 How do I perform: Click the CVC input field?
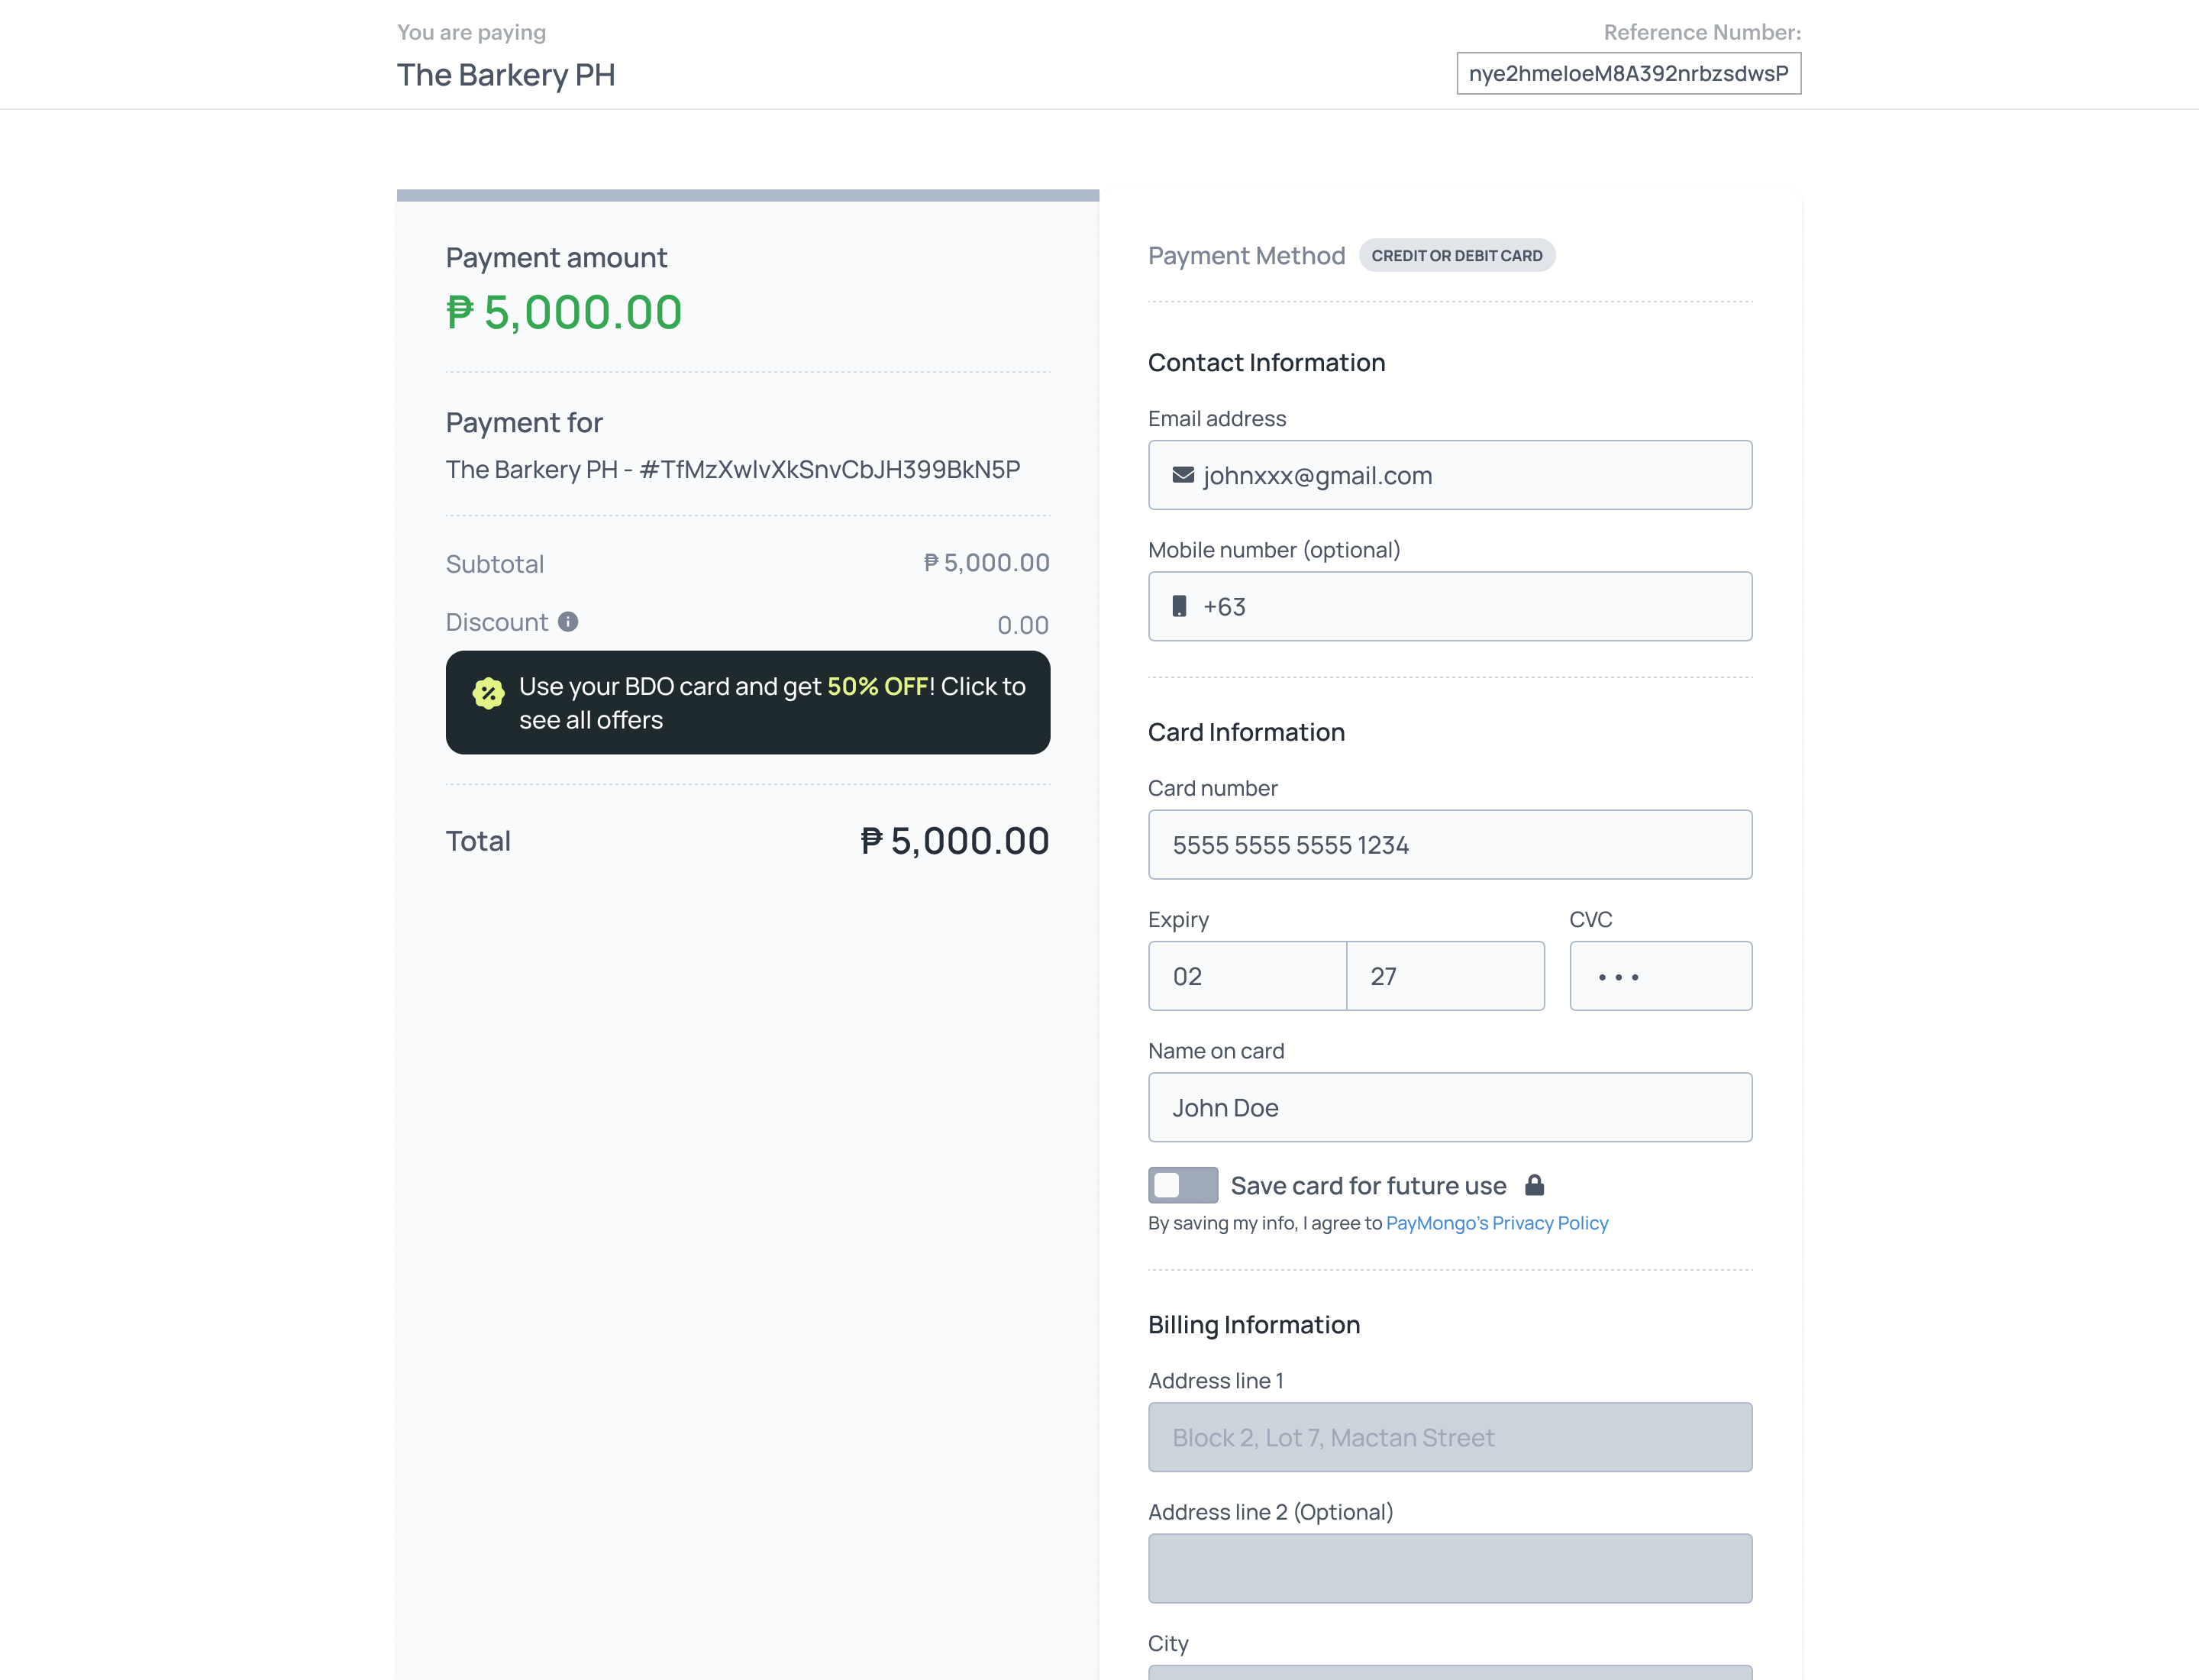coord(1661,976)
